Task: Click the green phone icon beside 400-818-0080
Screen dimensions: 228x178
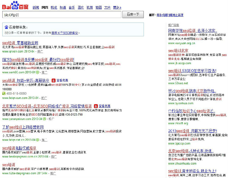Action: pos(4,94)
